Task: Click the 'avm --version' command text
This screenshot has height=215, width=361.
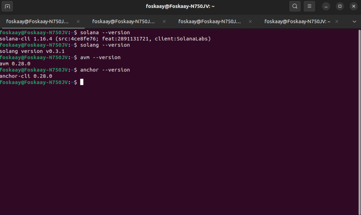Action: (100, 57)
